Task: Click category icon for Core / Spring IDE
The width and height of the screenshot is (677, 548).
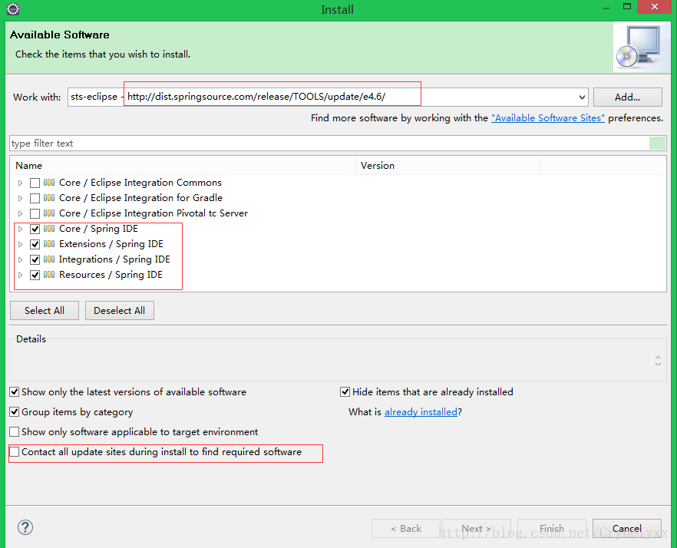Action: [x=49, y=229]
